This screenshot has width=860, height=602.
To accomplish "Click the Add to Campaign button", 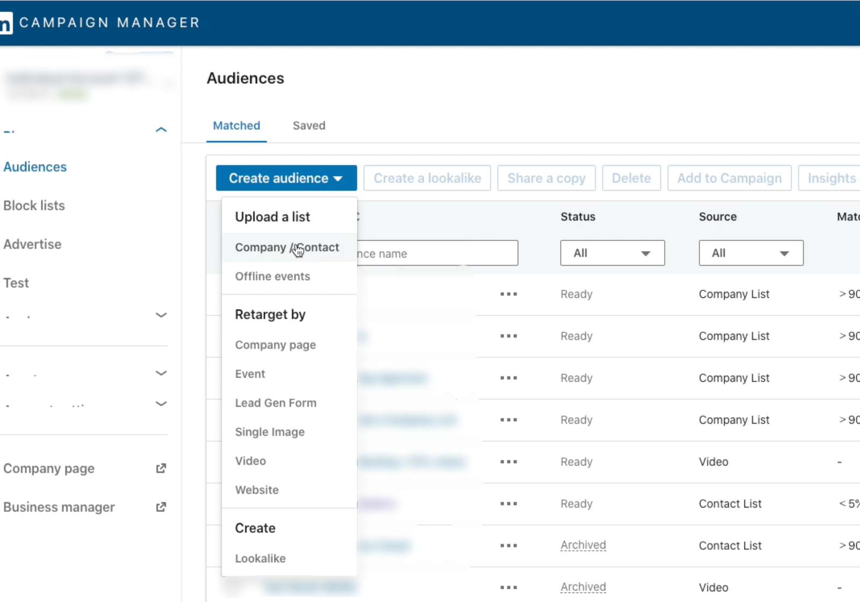I will coord(729,178).
